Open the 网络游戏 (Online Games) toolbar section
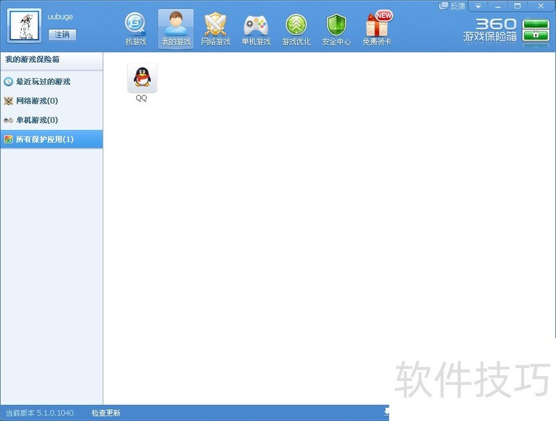This screenshot has width=556, height=421. (215, 29)
